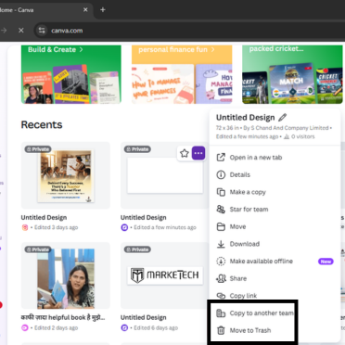Select Details in the context menu
345x345 pixels.
[x=275, y=174]
